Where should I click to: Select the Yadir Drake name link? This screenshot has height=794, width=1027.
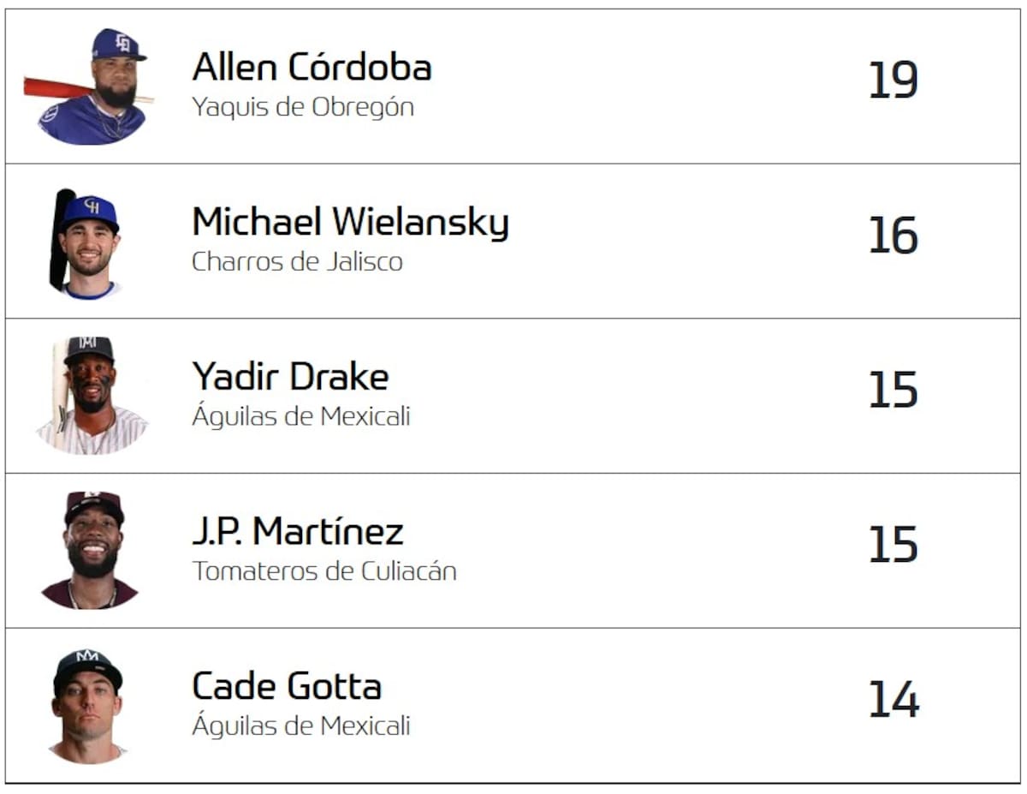click(290, 376)
